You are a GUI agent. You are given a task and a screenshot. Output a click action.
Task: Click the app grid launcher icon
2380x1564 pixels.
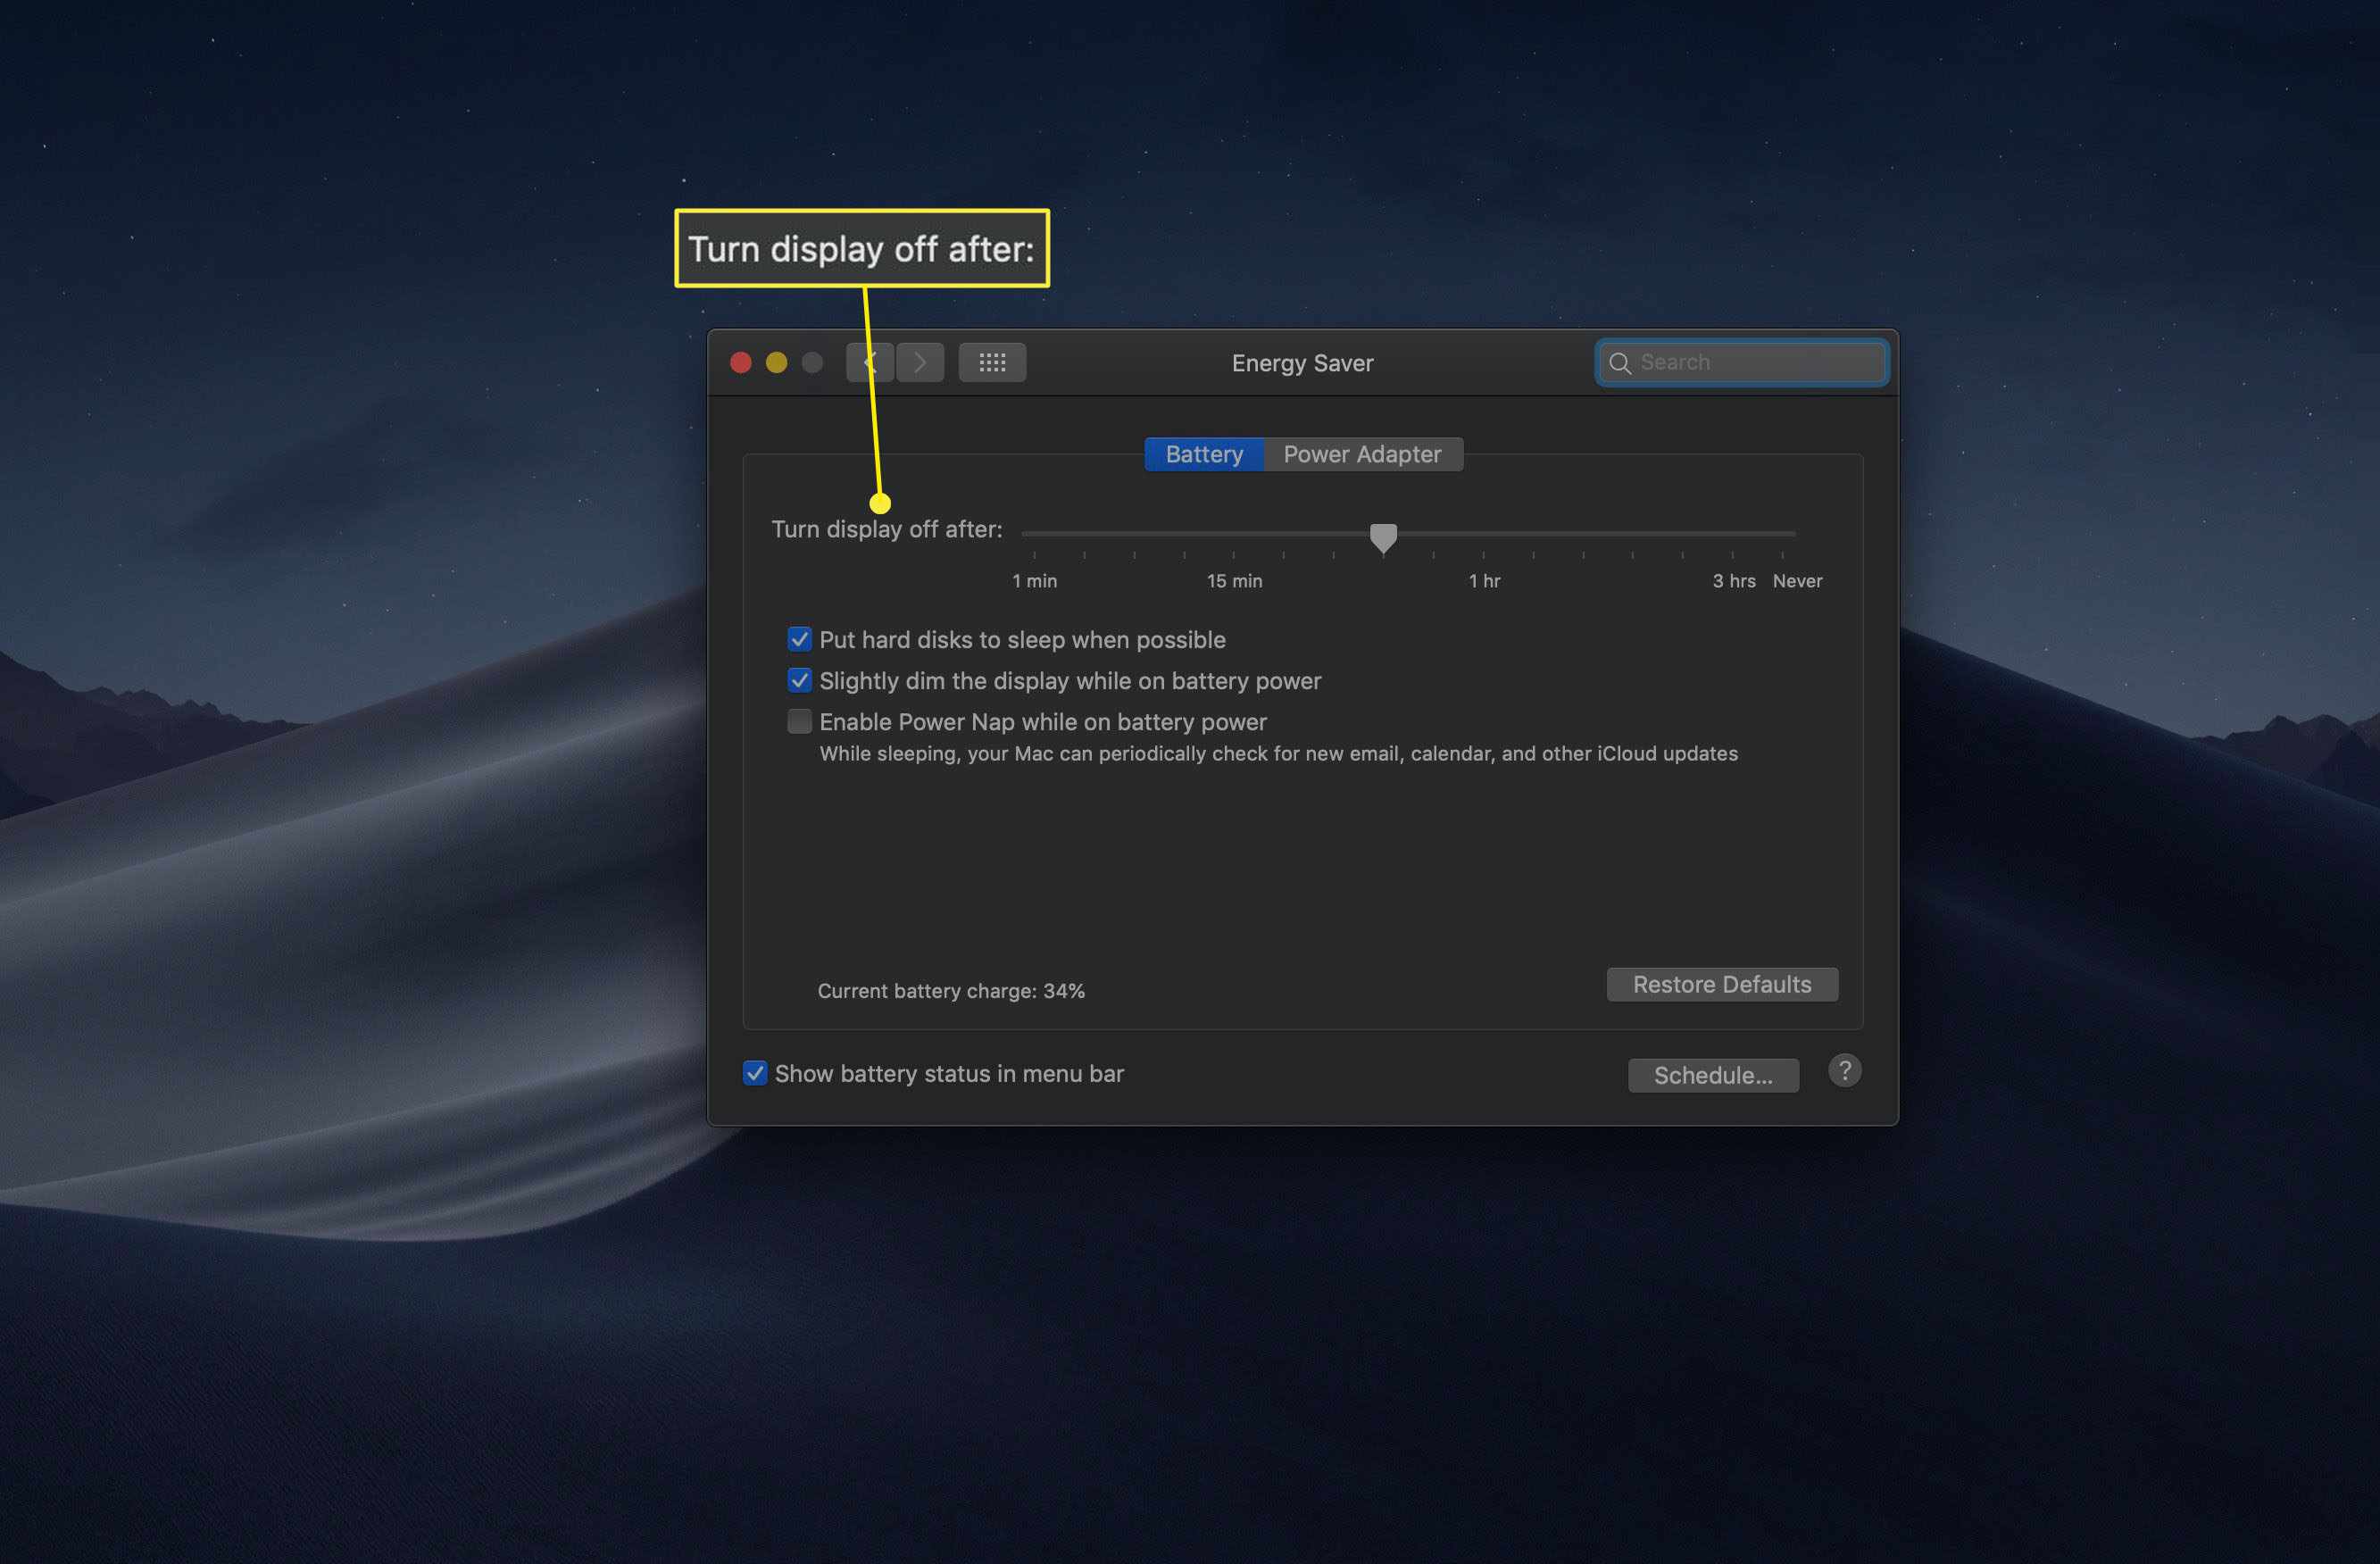[991, 362]
